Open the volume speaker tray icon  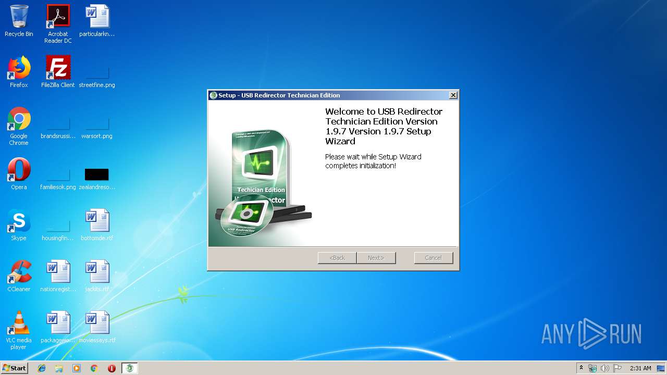604,368
